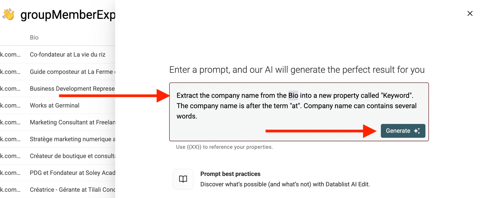Viewport: 483px width, 198px height.
Task: Click the waving hand emoji icon
Action: [x=9, y=15]
